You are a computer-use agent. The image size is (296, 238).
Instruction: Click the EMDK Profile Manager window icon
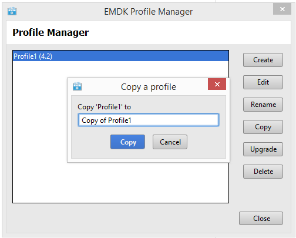click(x=12, y=11)
